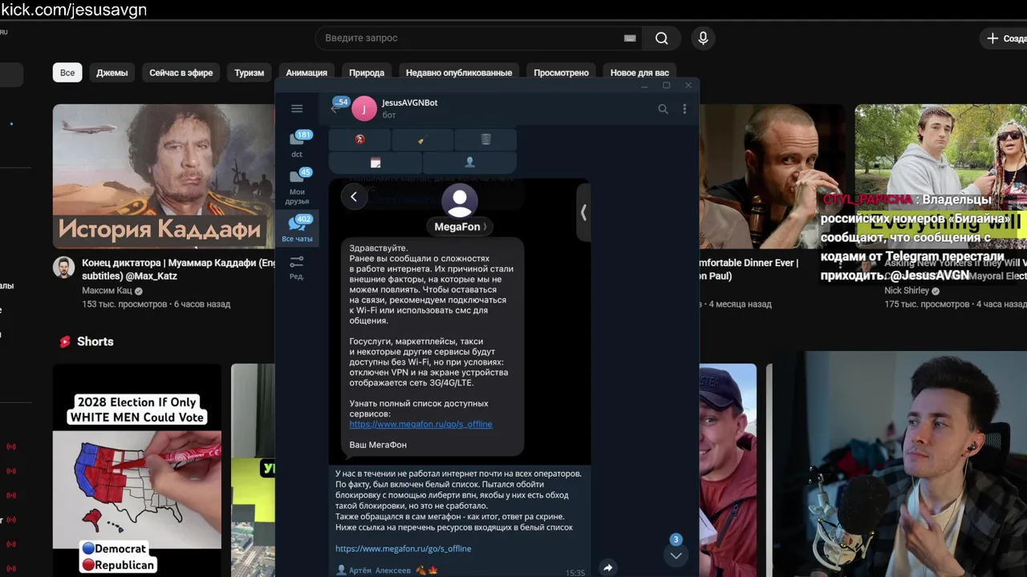Click the red prohibition bot button
Image resolution: width=1027 pixels, height=577 pixels.
(x=359, y=139)
